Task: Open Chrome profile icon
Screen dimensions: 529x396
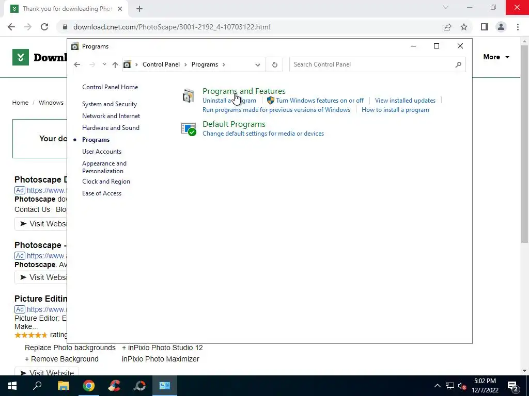Action: pos(501,27)
